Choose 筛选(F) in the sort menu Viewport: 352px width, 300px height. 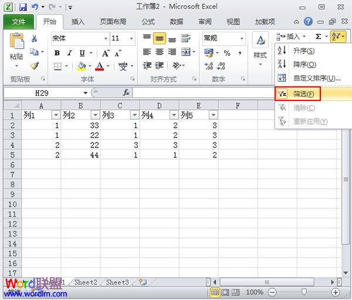(303, 93)
